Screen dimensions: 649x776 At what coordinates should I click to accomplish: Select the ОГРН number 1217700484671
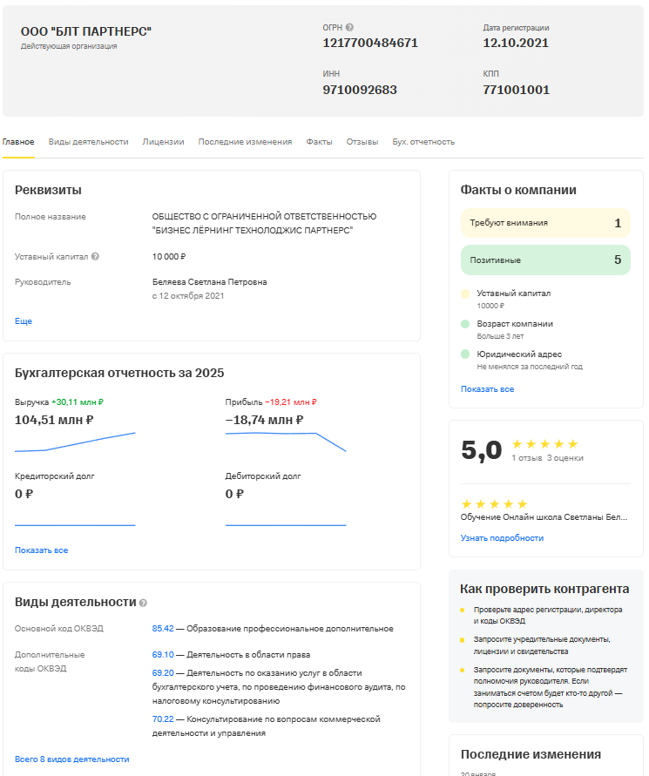click(370, 43)
